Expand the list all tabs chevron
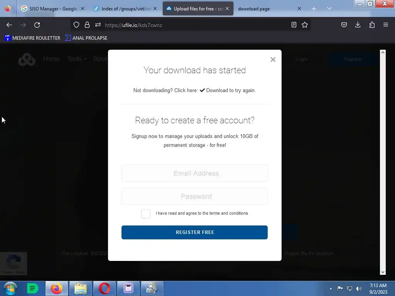 [329, 8]
